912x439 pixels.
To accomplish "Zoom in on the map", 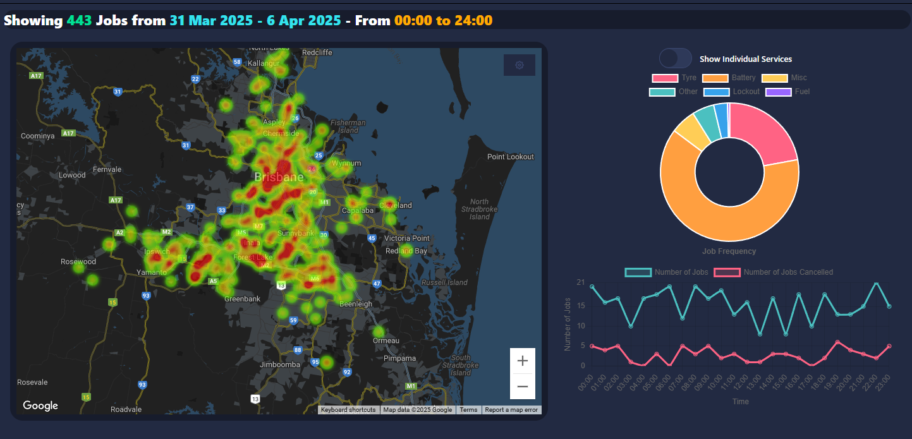I will pyautogui.click(x=523, y=361).
